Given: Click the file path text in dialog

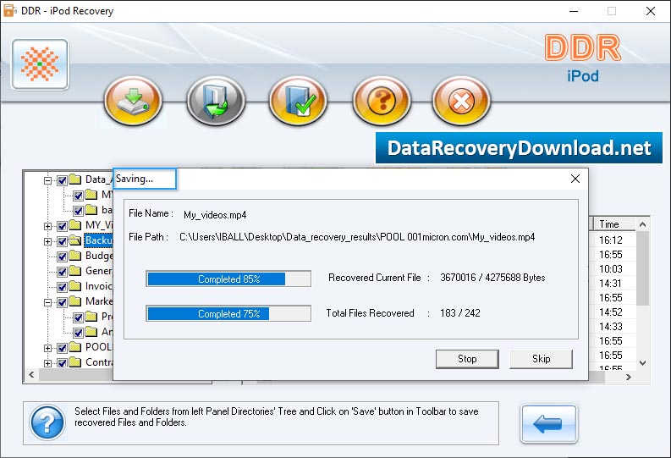Looking at the screenshot, I should [x=357, y=237].
